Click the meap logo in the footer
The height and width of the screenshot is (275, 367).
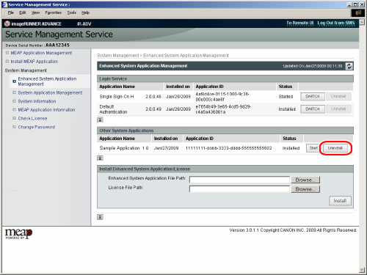coord(18,233)
